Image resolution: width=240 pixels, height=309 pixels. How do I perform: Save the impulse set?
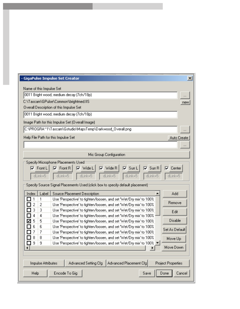pos(147,273)
